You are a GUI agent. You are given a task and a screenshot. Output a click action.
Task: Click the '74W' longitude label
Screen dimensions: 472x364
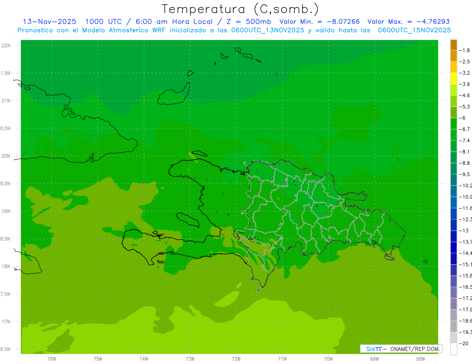(144, 359)
